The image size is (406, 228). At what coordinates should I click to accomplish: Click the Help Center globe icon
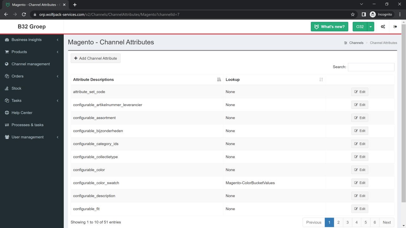click(7, 113)
